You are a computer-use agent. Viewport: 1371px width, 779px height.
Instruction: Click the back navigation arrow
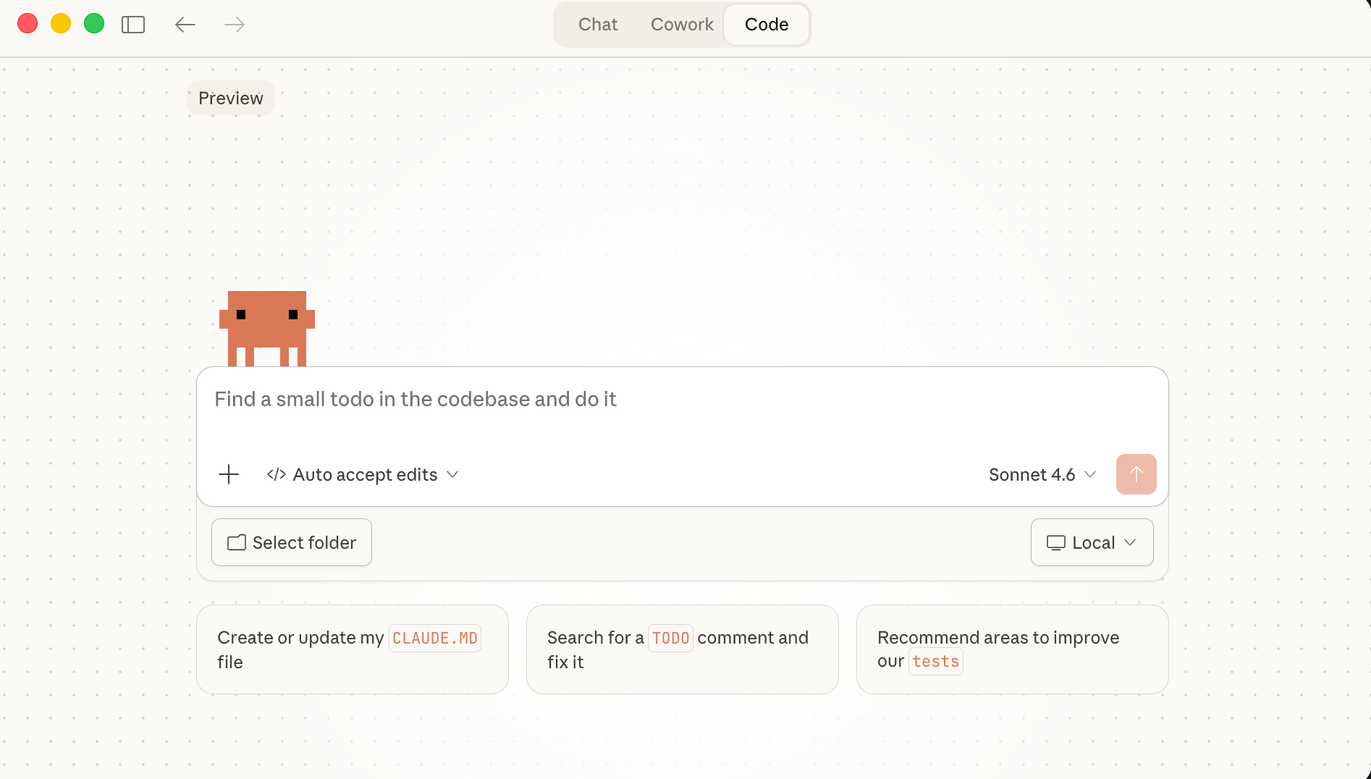point(185,24)
